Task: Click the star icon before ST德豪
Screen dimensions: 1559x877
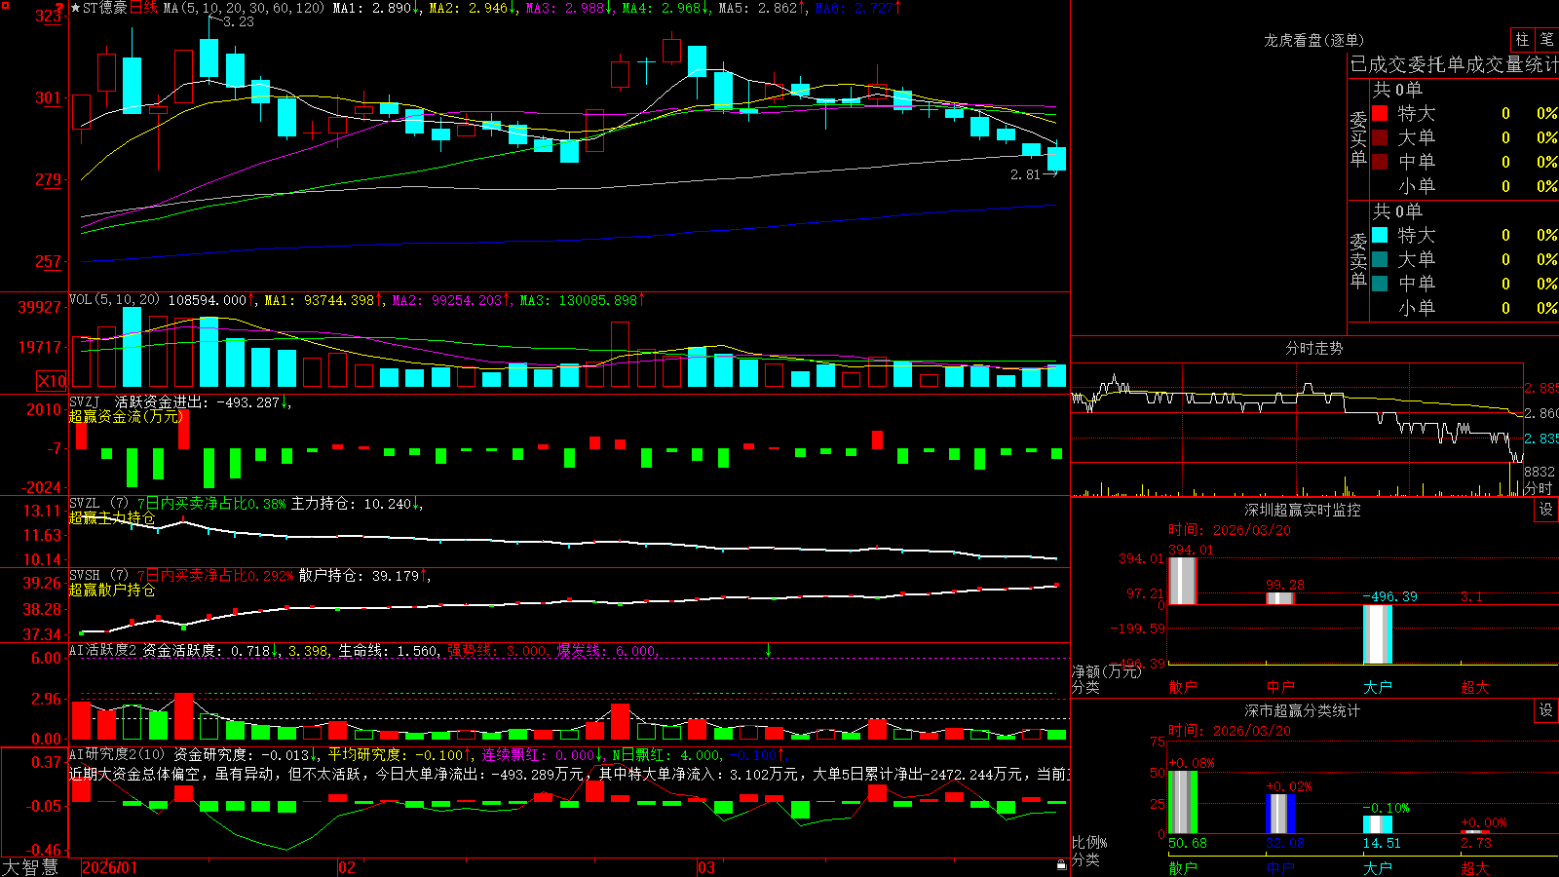Action: pyautogui.click(x=75, y=8)
